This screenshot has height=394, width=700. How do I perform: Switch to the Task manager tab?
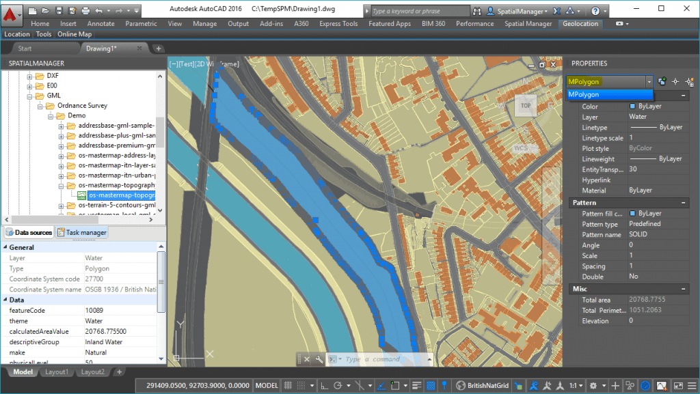tap(82, 233)
